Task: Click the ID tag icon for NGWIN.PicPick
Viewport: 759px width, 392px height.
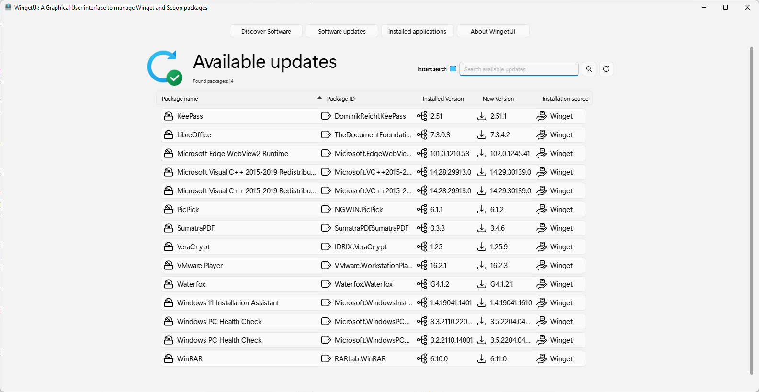Action: [x=326, y=209]
